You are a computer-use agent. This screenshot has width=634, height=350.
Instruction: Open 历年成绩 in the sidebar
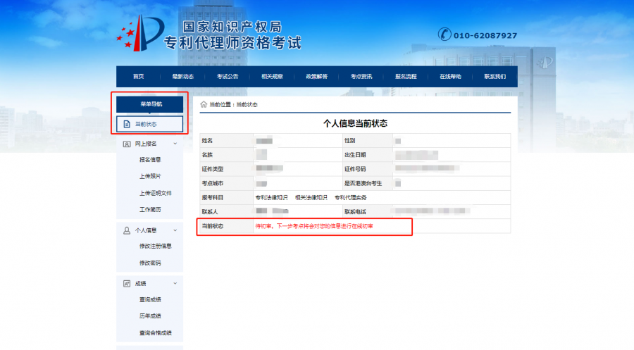coord(150,315)
